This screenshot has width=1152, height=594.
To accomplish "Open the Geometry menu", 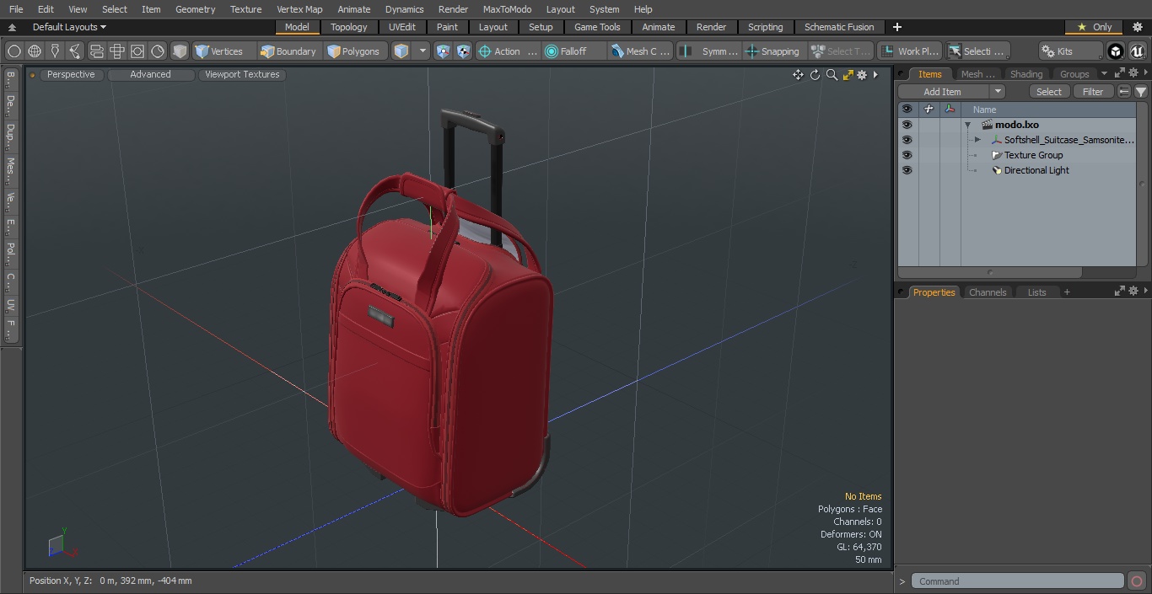I will pyautogui.click(x=195, y=9).
